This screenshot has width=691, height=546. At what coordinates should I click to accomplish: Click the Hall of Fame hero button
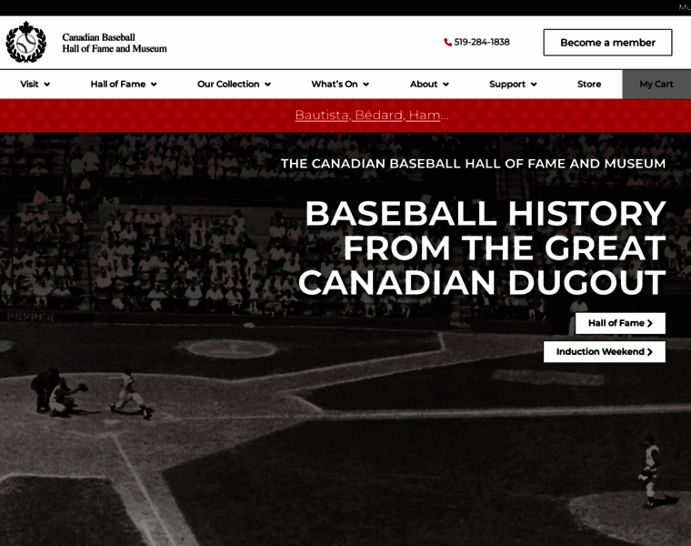point(620,323)
